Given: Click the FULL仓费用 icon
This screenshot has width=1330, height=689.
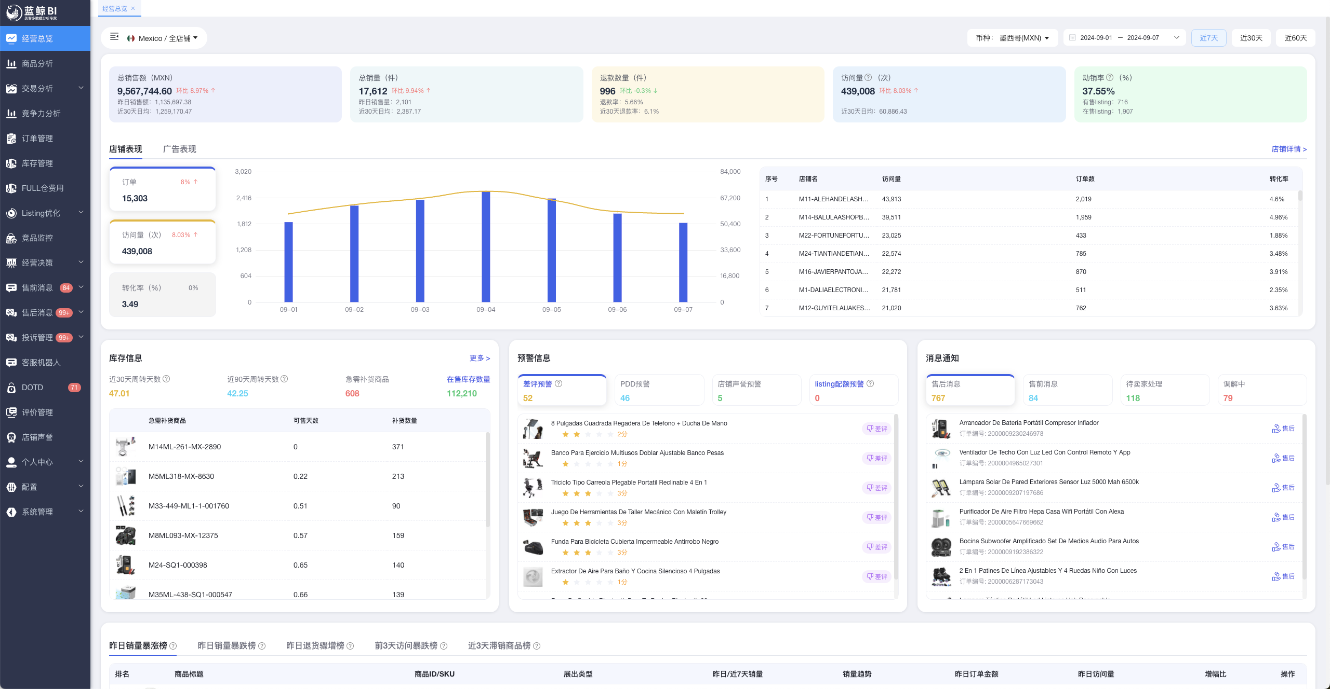Looking at the screenshot, I should tap(11, 188).
